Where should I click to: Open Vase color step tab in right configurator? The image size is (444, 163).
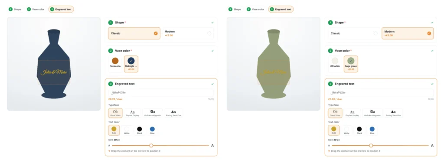pyautogui.click(x=255, y=10)
